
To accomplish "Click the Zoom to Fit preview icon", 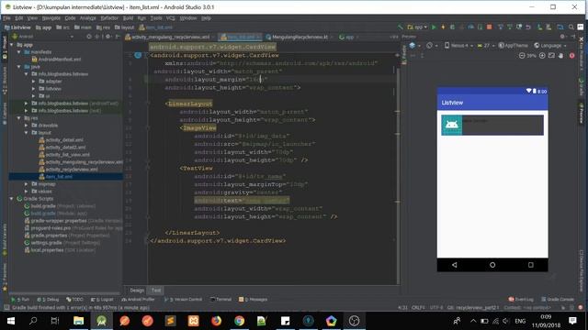I will pyautogui.click(x=551, y=55).
